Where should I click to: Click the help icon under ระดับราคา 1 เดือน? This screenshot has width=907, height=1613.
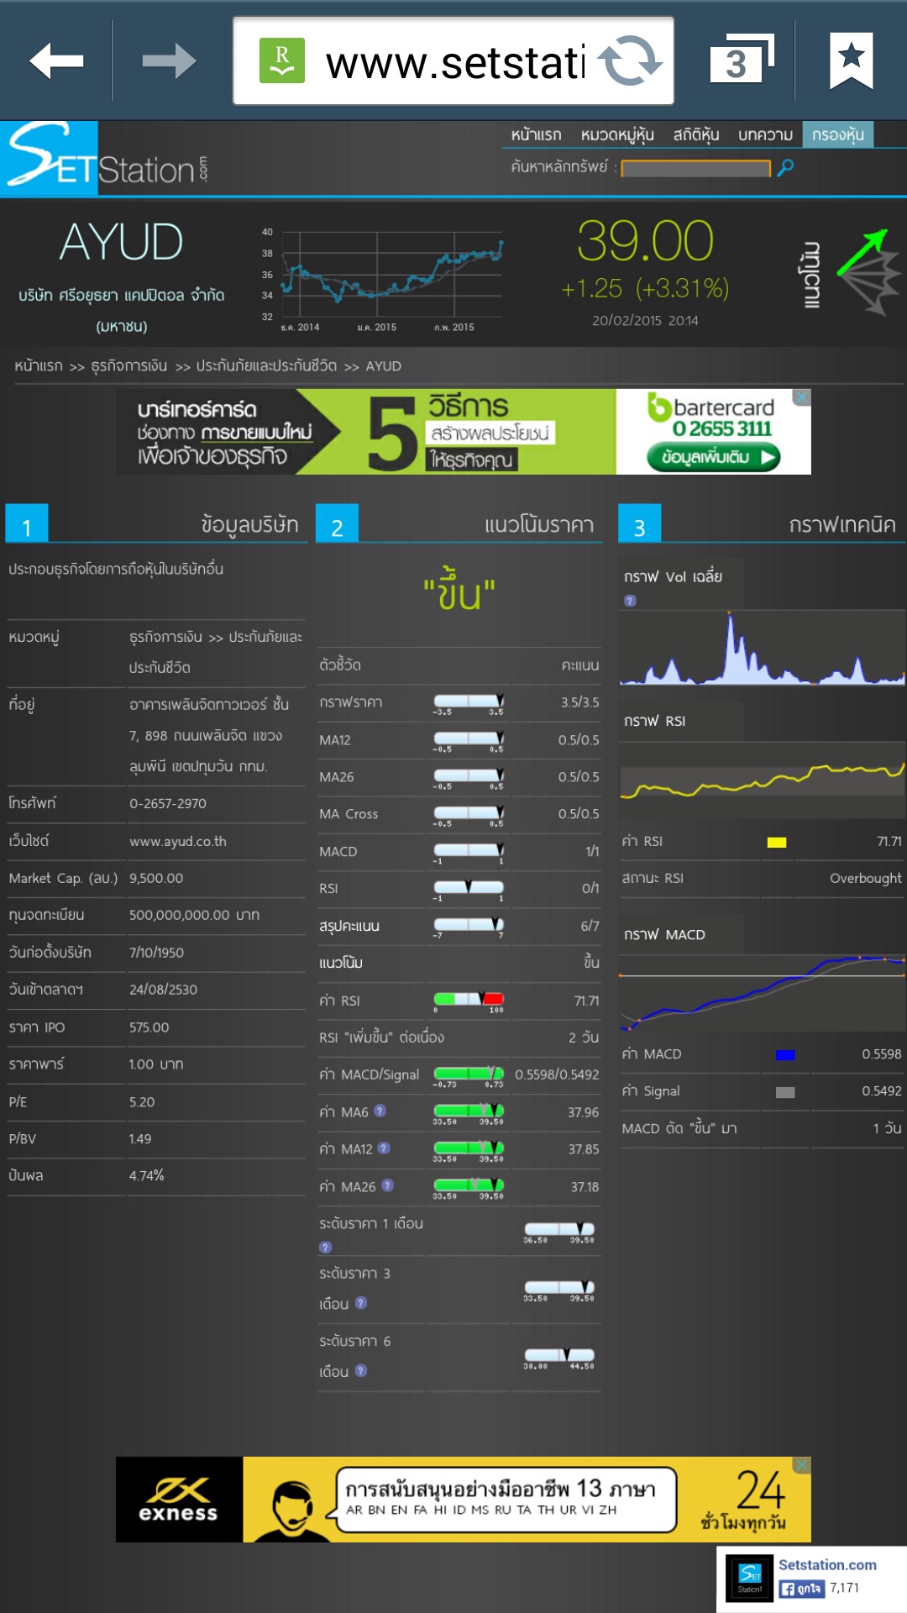tap(326, 1248)
